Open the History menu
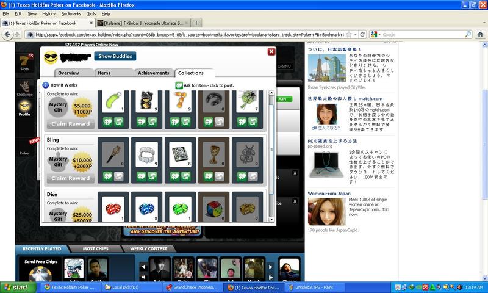This screenshot has width=488, height=293. click(x=49, y=13)
